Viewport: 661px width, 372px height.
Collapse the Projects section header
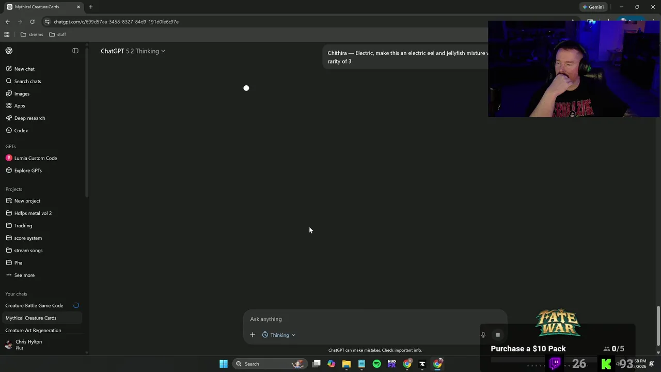[x=14, y=189]
